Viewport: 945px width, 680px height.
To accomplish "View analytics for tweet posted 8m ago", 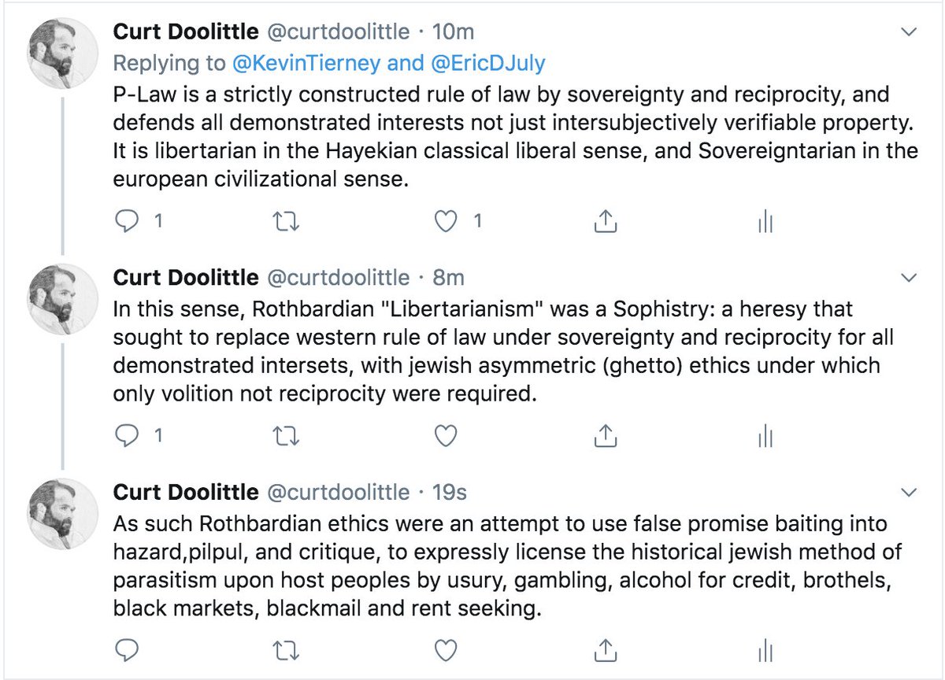I will (x=765, y=434).
